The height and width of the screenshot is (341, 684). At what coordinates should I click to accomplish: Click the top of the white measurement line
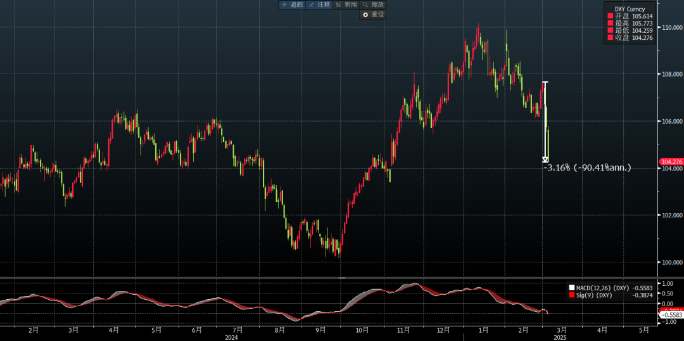(545, 82)
